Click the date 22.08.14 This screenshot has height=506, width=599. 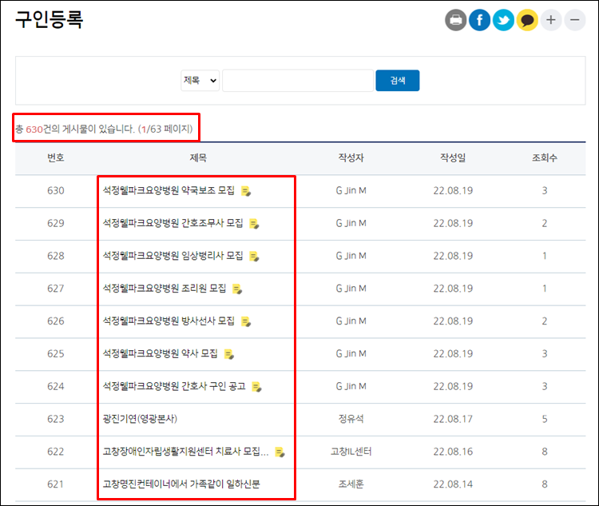coord(453,484)
